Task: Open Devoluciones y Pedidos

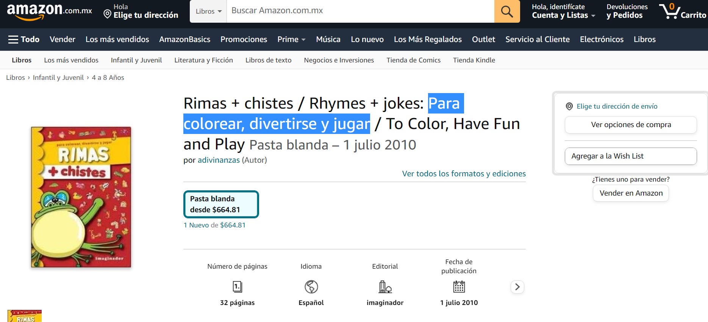Action: tap(627, 11)
